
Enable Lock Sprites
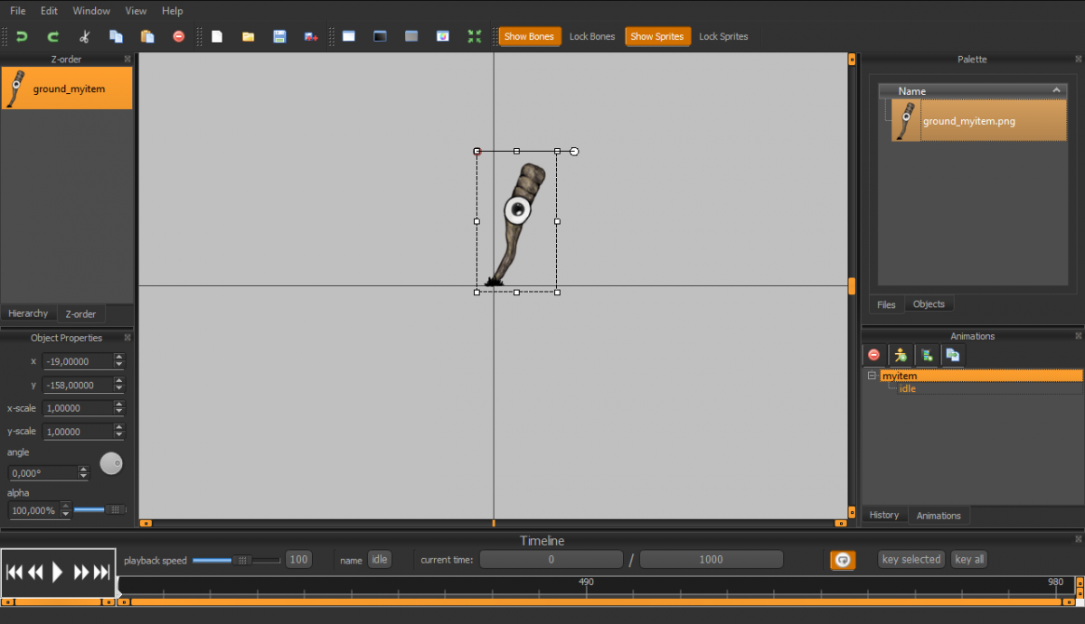point(723,37)
